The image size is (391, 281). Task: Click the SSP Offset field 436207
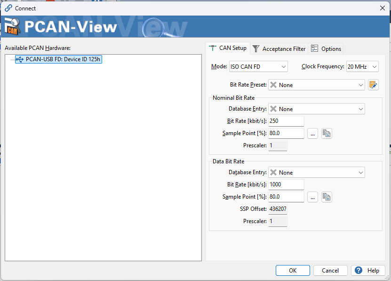(278, 209)
